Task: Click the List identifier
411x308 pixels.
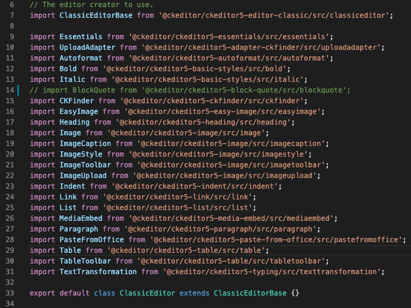Action: (68, 208)
